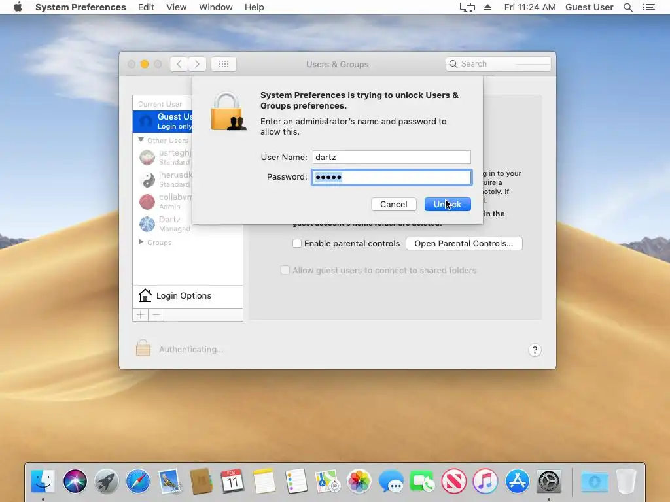Open the Guest User menu bar item

(590, 7)
